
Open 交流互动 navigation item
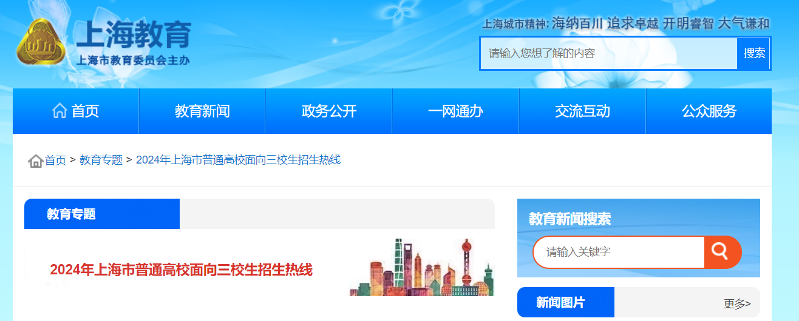[x=582, y=111]
